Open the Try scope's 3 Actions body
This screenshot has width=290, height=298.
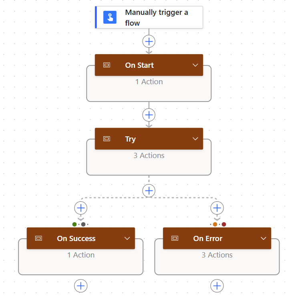[x=149, y=160]
